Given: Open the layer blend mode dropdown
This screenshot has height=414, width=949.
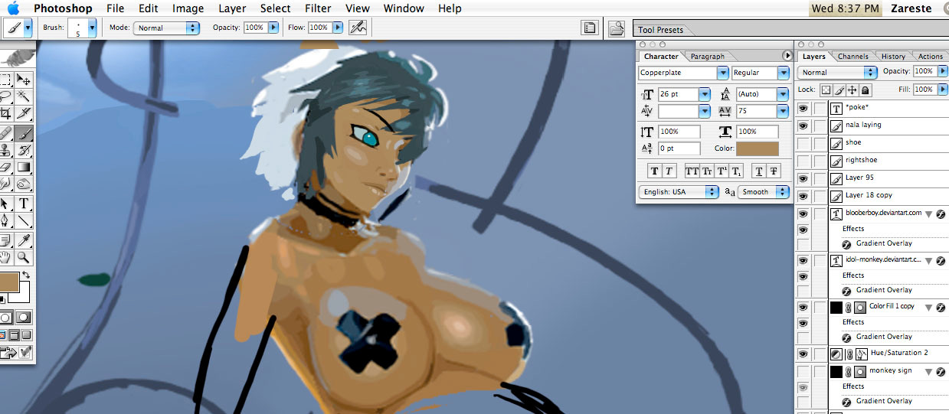Looking at the screenshot, I should coord(837,72).
